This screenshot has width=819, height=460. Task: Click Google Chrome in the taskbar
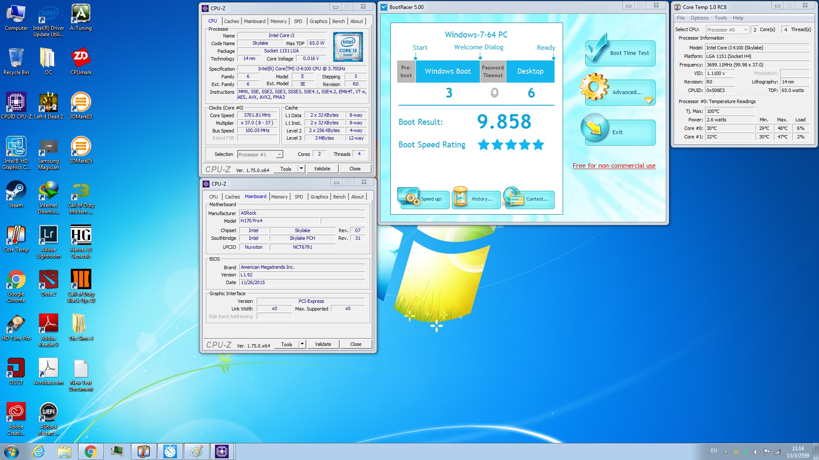90,451
